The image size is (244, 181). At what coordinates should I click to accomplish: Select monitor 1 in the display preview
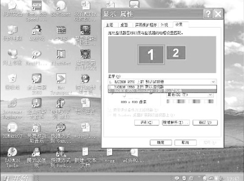(x=151, y=55)
